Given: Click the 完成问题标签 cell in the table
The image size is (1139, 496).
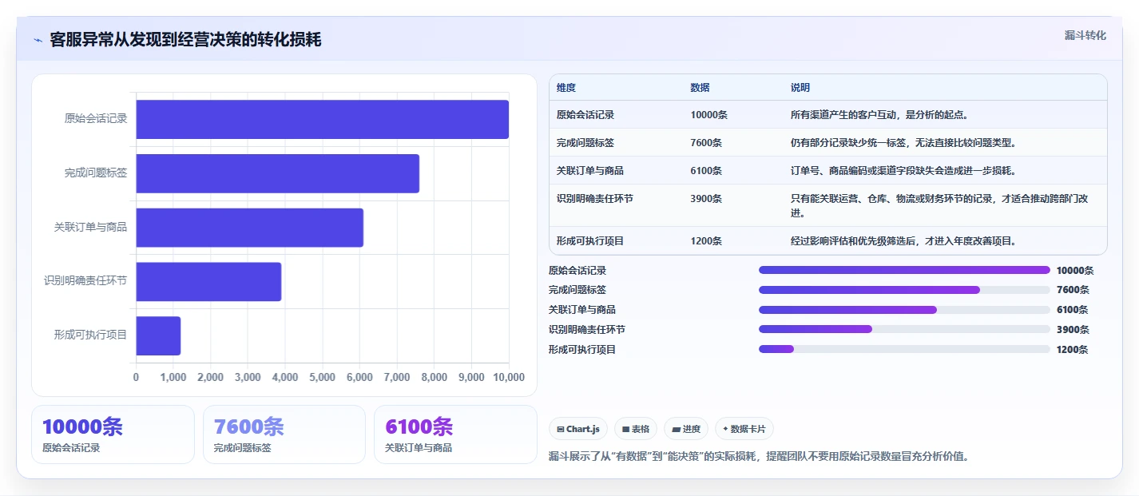Looking at the screenshot, I should point(585,143).
